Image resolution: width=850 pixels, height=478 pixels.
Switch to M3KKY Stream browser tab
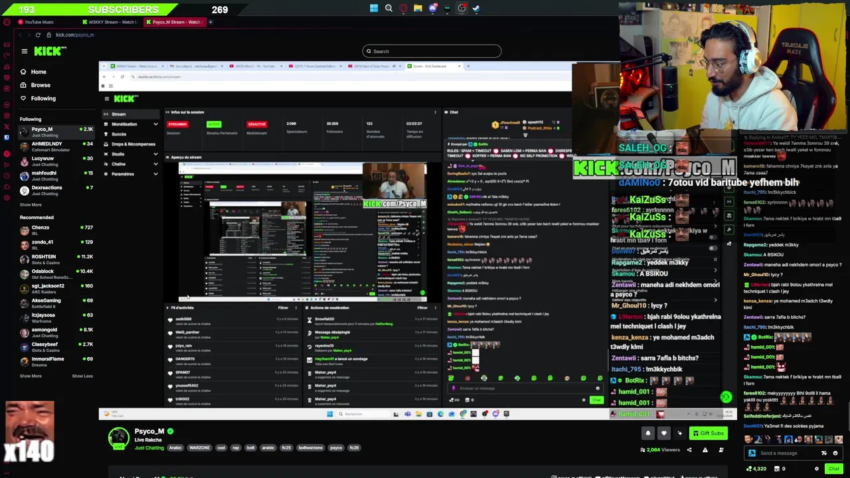coord(109,22)
